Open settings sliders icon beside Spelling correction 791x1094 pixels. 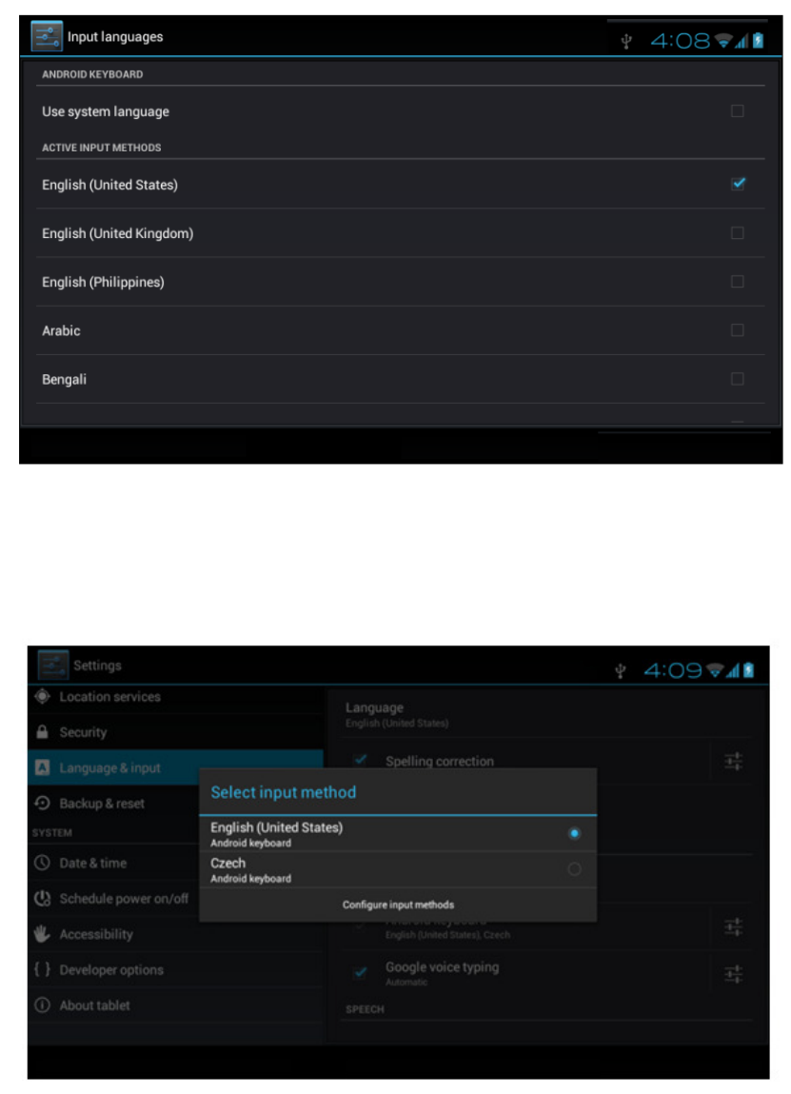click(x=733, y=761)
